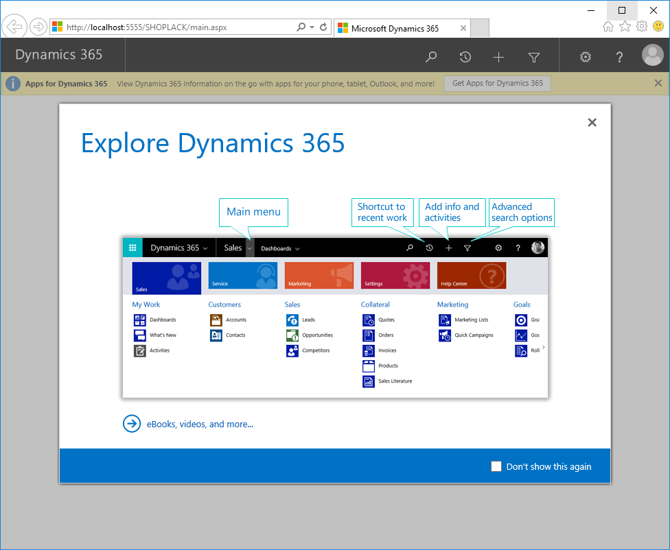Open recently viewed items history icon
The height and width of the screenshot is (550, 670).
(465, 56)
